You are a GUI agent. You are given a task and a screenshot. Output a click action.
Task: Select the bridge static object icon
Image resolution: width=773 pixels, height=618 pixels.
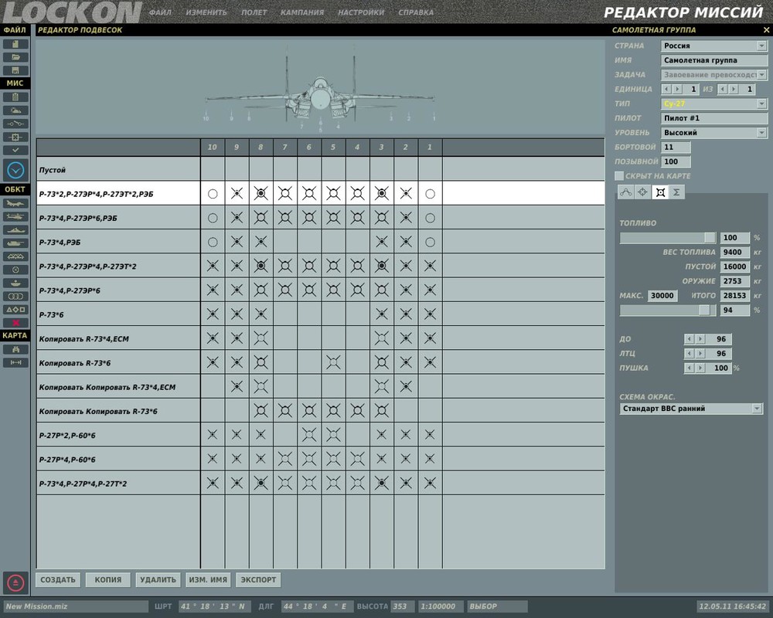click(15, 256)
